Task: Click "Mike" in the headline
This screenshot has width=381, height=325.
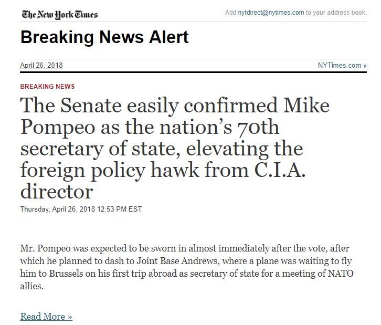Action: (x=306, y=107)
